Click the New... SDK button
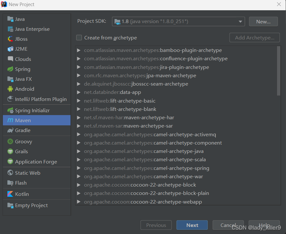 263,21
